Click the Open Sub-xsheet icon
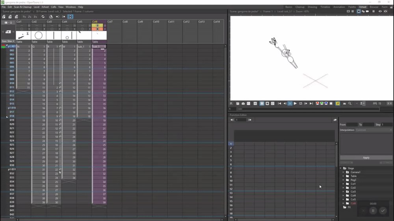The image size is (394, 221). coord(57,17)
